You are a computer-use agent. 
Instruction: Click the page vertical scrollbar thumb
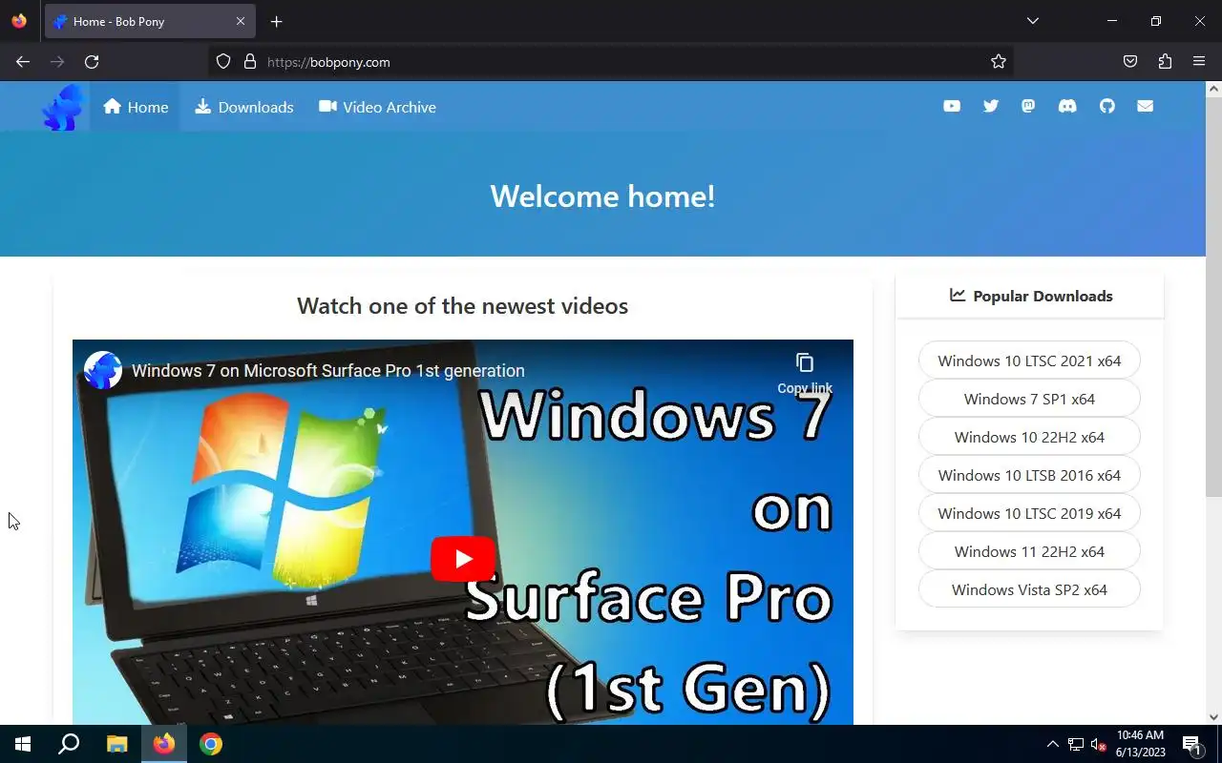[1213, 298]
